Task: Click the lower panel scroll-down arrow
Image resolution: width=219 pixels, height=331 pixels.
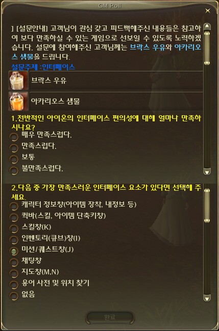Action: (x=207, y=298)
